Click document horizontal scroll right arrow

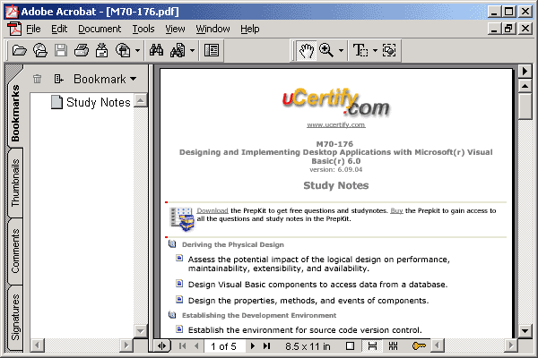click(x=511, y=345)
